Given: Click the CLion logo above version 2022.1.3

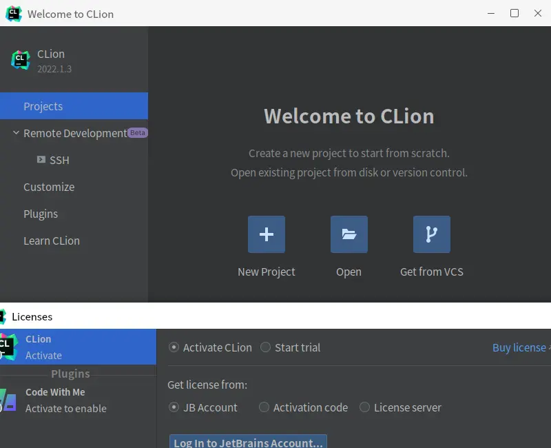Looking at the screenshot, I should tap(21, 60).
